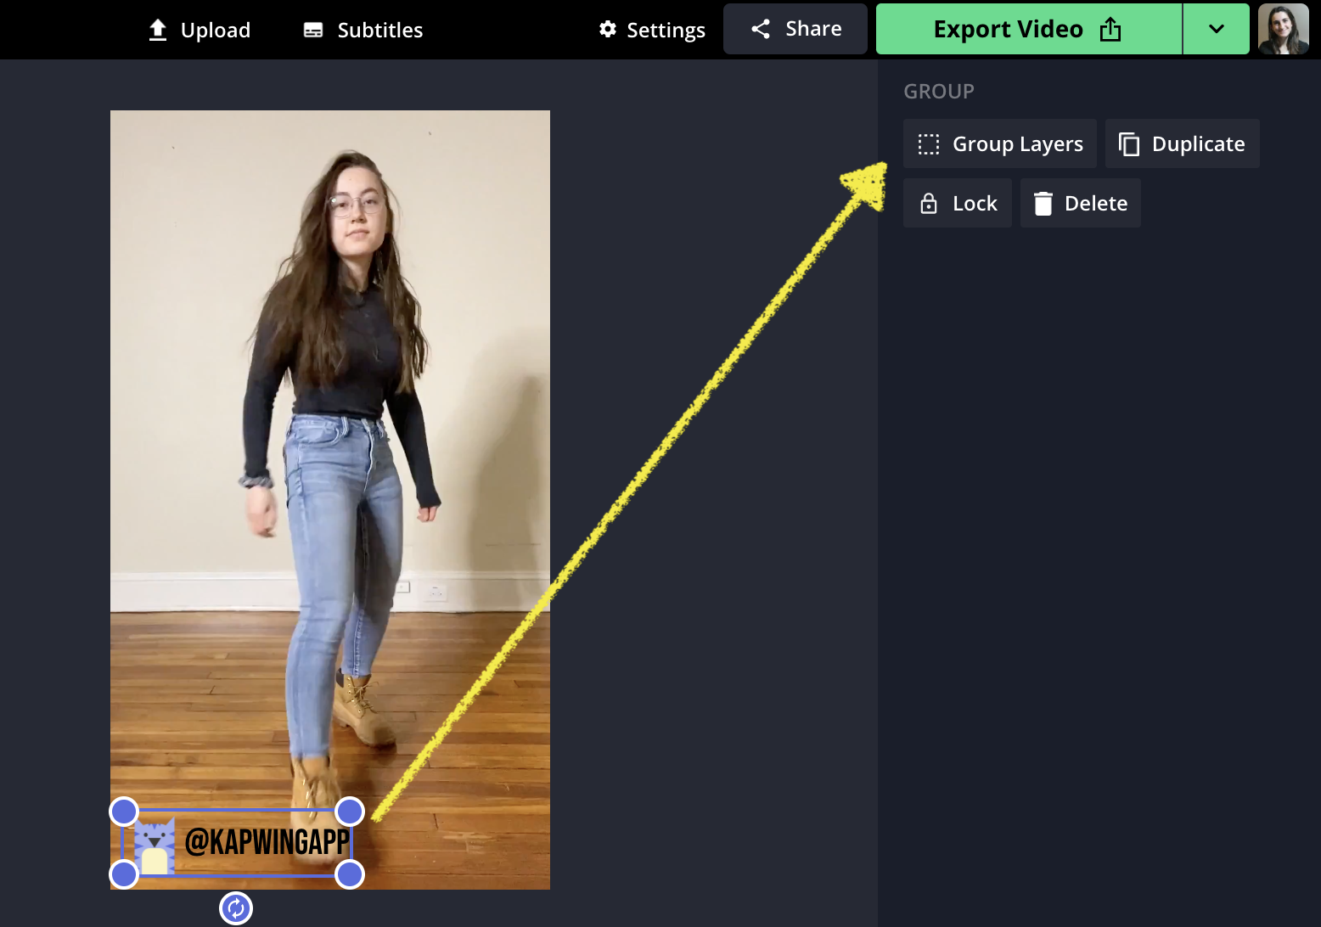Click the Share button

(795, 29)
